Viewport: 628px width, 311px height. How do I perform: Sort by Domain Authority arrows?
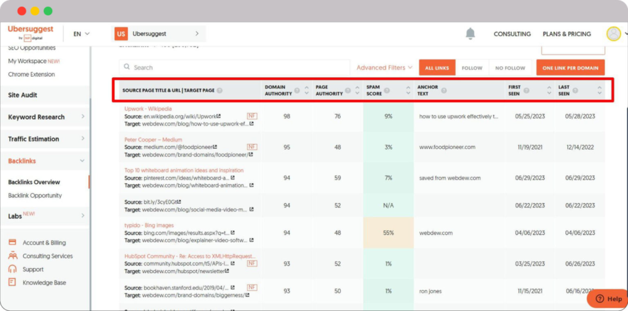click(307, 91)
